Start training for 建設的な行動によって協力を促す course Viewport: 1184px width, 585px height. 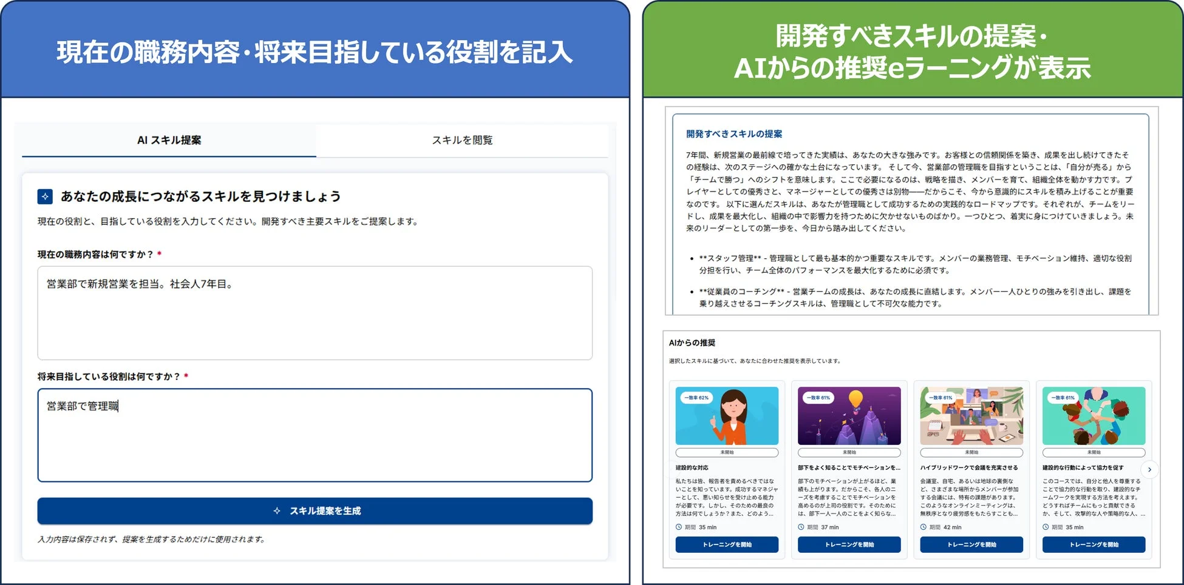[1094, 544]
